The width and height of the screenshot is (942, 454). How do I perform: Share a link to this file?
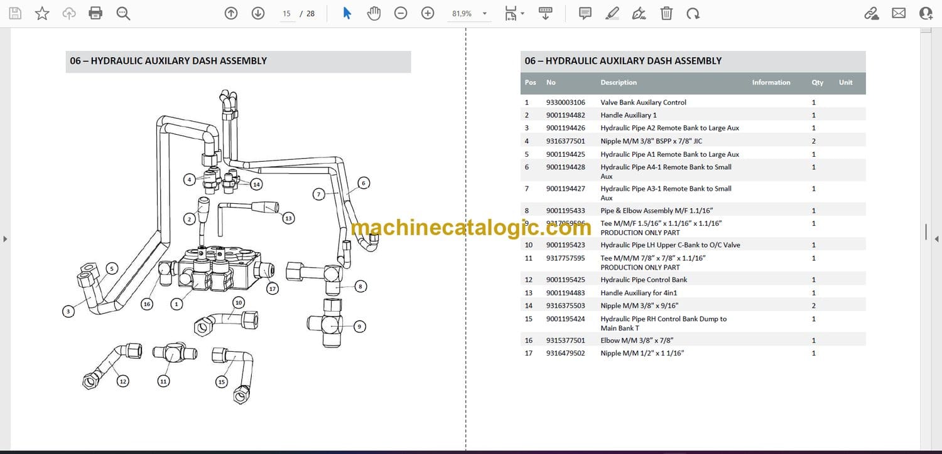872,13
